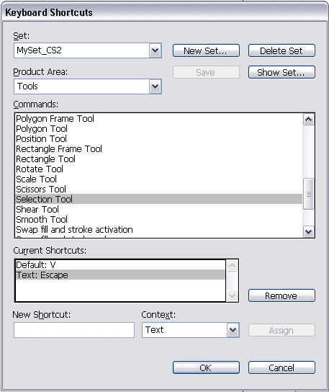The width and height of the screenshot is (329, 392).
Task: Click inside the New Shortcut field
Action: pos(74,330)
